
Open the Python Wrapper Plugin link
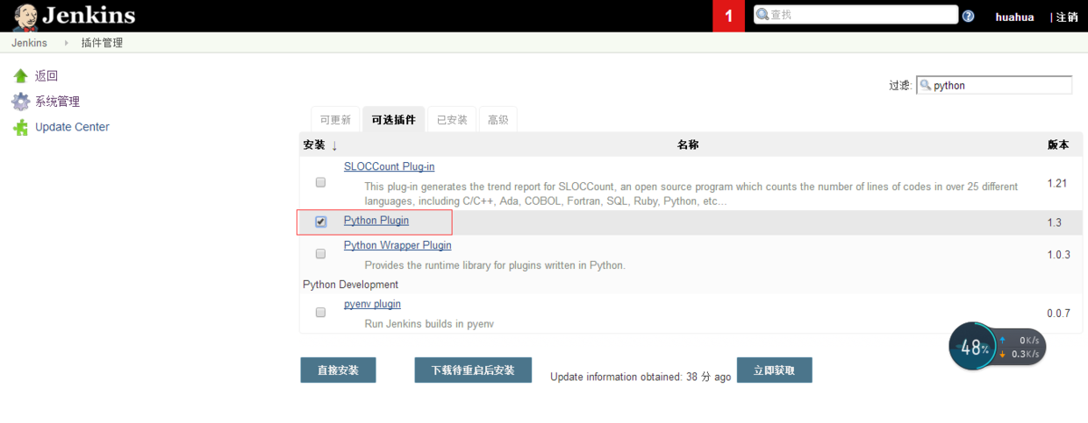click(x=397, y=245)
